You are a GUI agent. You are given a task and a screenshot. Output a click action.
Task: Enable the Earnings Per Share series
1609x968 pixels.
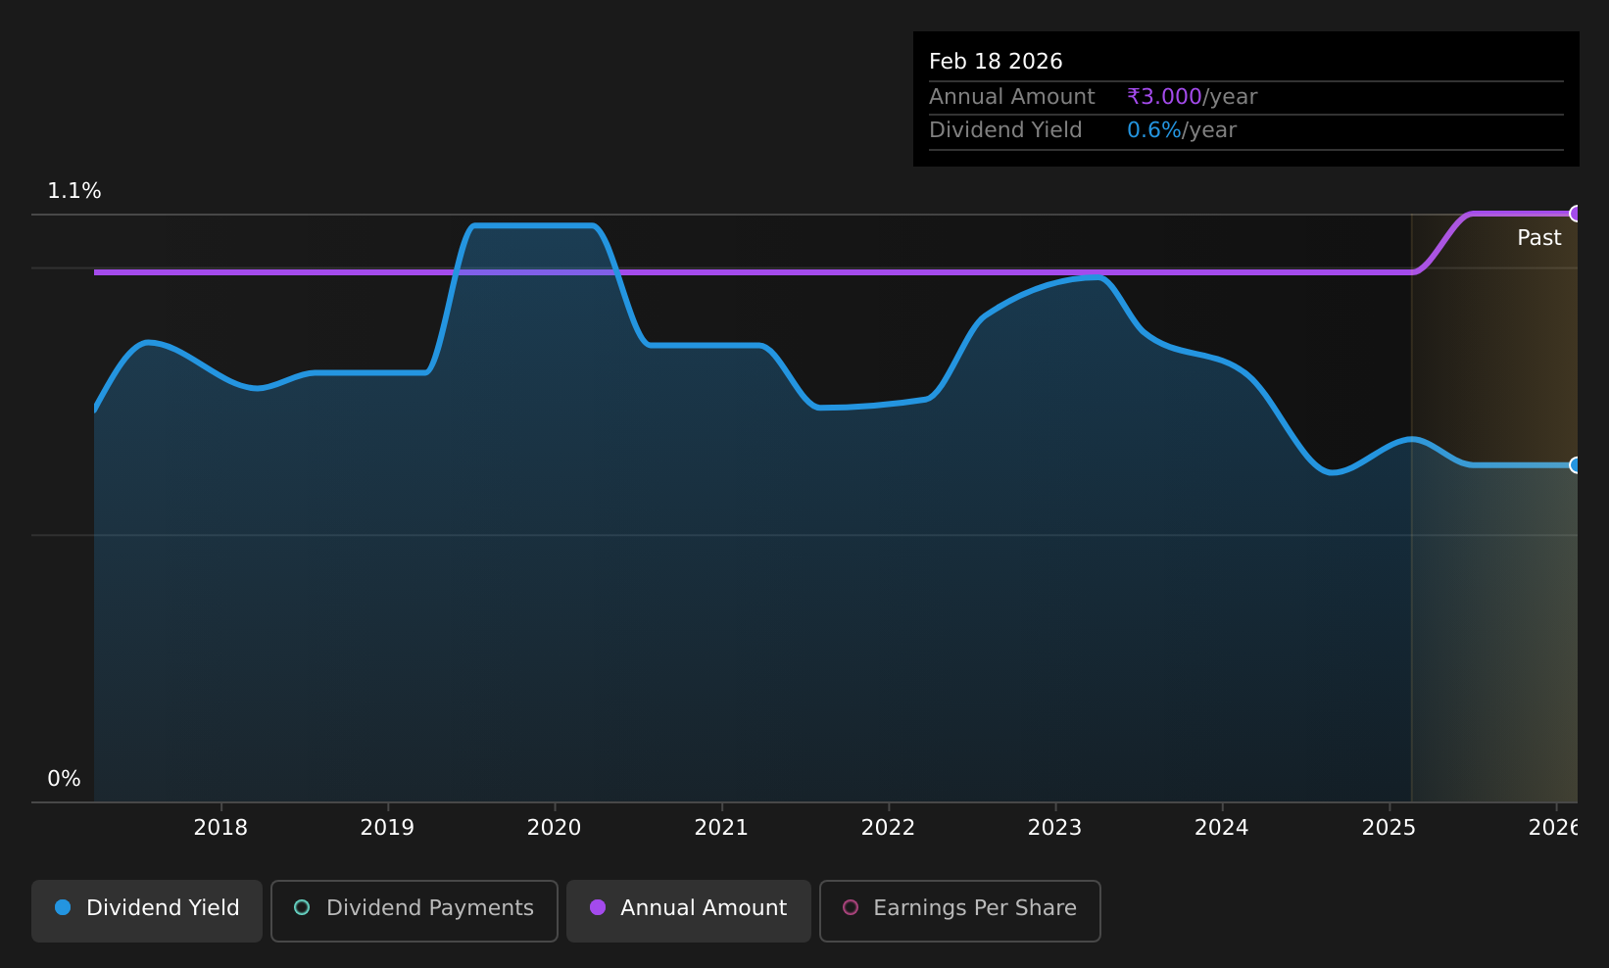[960, 910]
